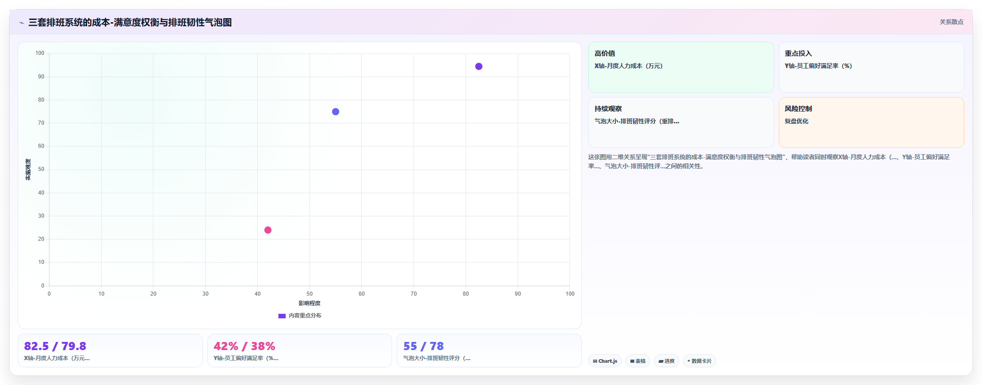This screenshot has width=982, height=385.
Task: Select the 表格 tag chip
Action: click(x=638, y=361)
